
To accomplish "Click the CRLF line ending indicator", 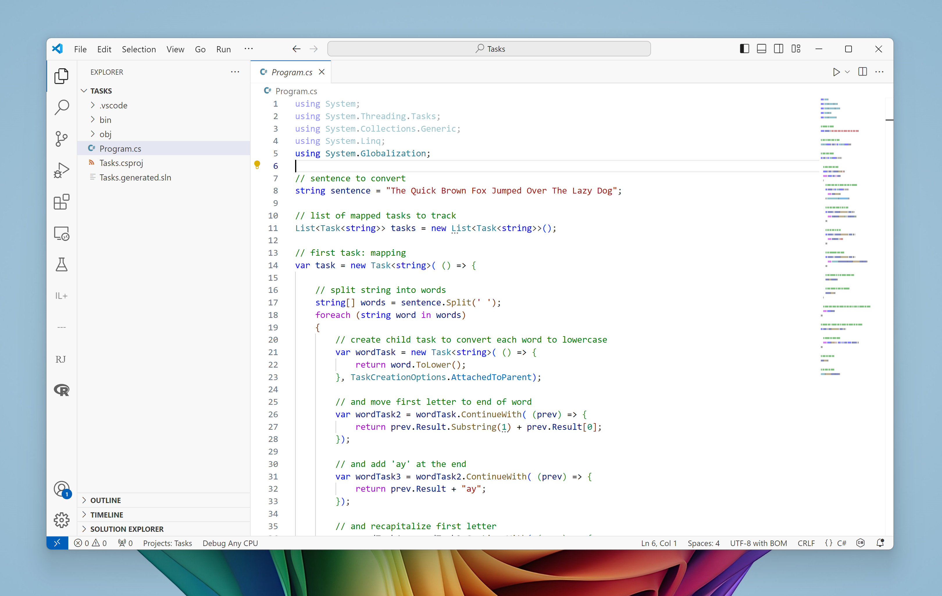I will click(806, 543).
